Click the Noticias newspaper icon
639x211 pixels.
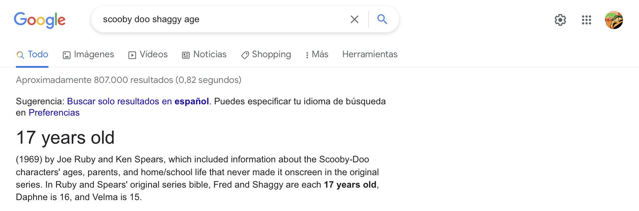(186, 55)
